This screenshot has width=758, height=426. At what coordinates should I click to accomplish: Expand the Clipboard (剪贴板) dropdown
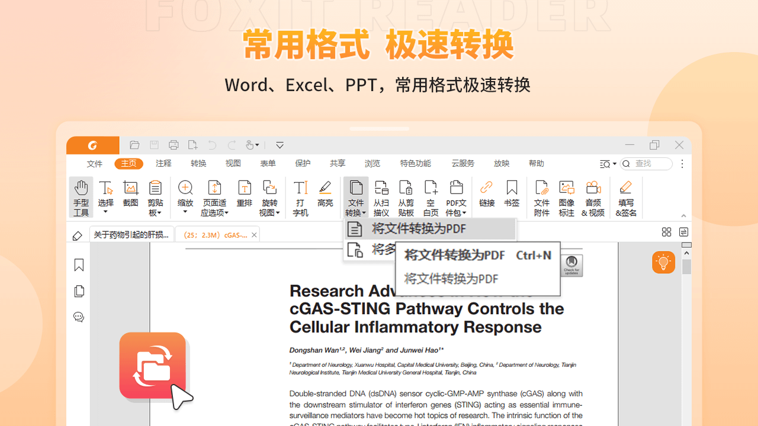coord(155,198)
